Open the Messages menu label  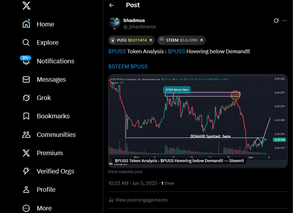[x=51, y=79]
